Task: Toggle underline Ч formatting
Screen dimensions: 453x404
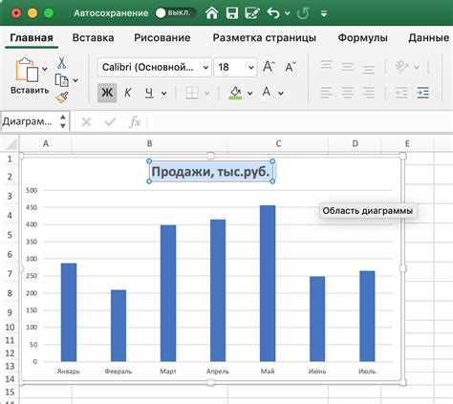Action: (x=149, y=93)
